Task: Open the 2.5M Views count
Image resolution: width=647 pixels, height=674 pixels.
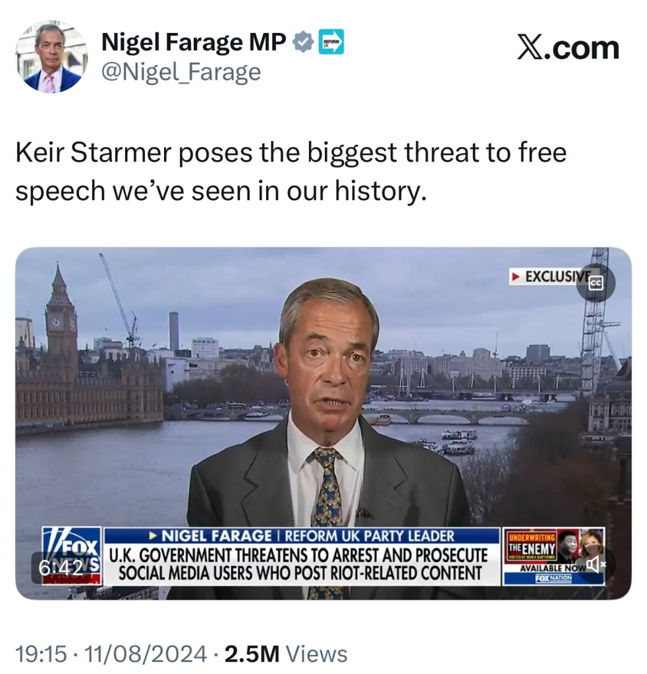Action: [287, 654]
